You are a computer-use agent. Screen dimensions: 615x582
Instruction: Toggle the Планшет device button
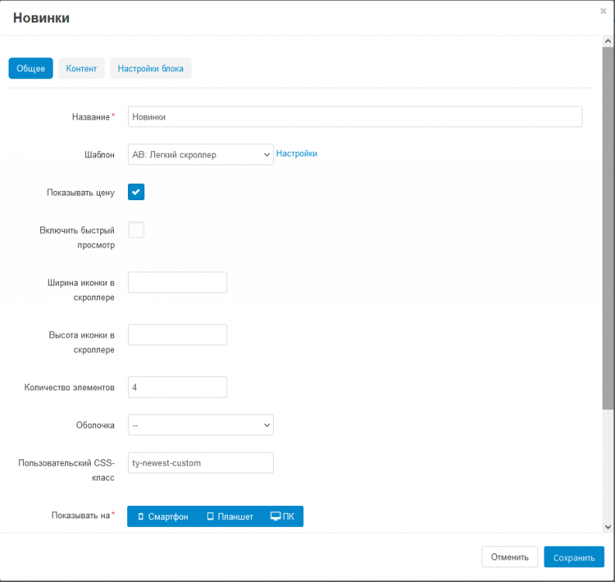pyautogui.click(x=230, y=517)
